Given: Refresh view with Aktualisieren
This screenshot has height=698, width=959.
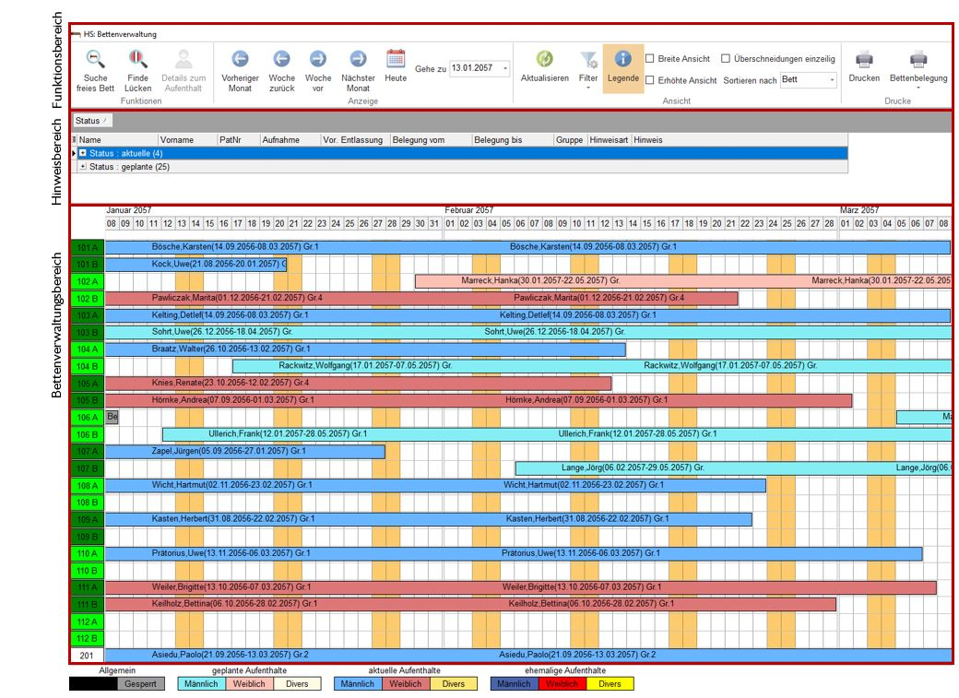Looking at the screenshot, I should (x=544, y=60).
